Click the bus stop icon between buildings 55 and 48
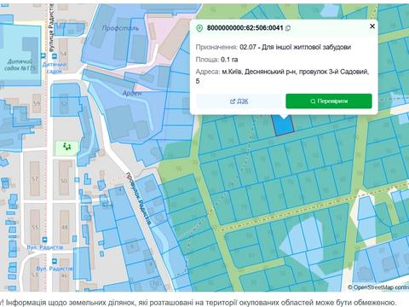This screenshot has height=307, width=409. click(44, 240)
